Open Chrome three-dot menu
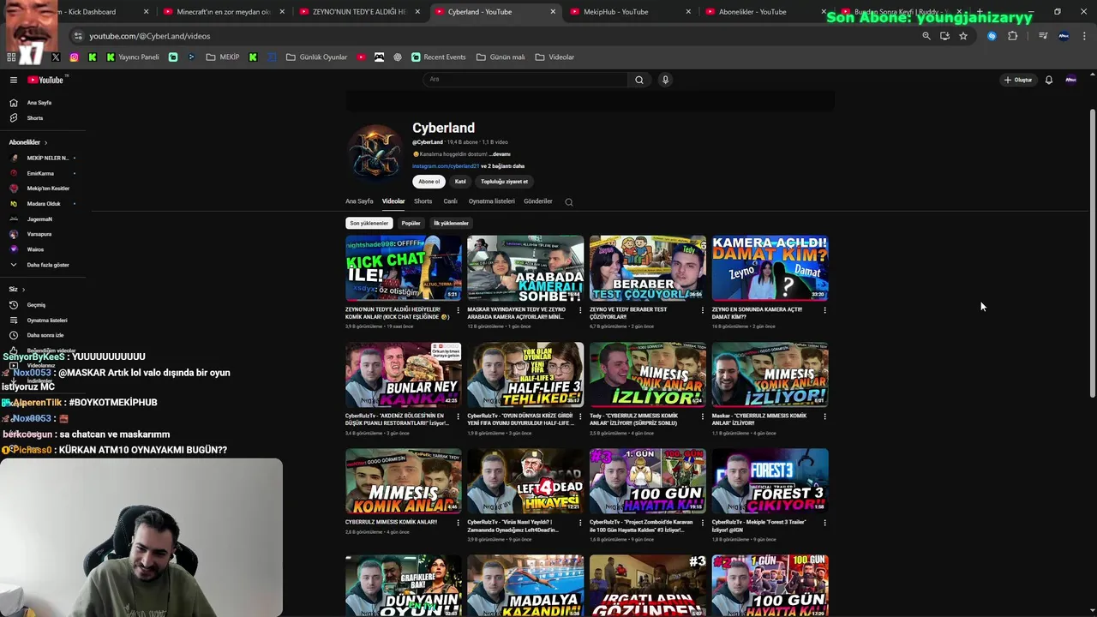 point(1085,36)
